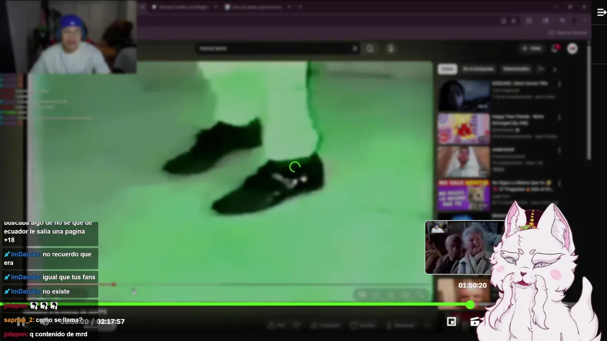
Task: Open options menu for purple cat video
Action: point(560,184)
